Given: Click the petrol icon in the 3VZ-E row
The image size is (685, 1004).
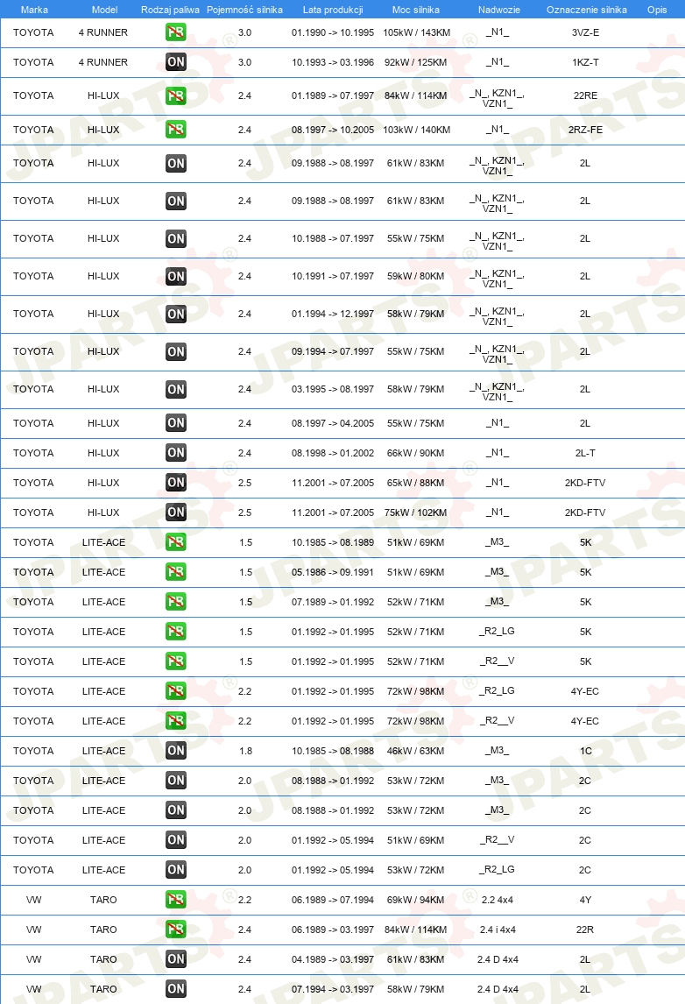Looking at the screenshot, I should click(x=175, y=32).
